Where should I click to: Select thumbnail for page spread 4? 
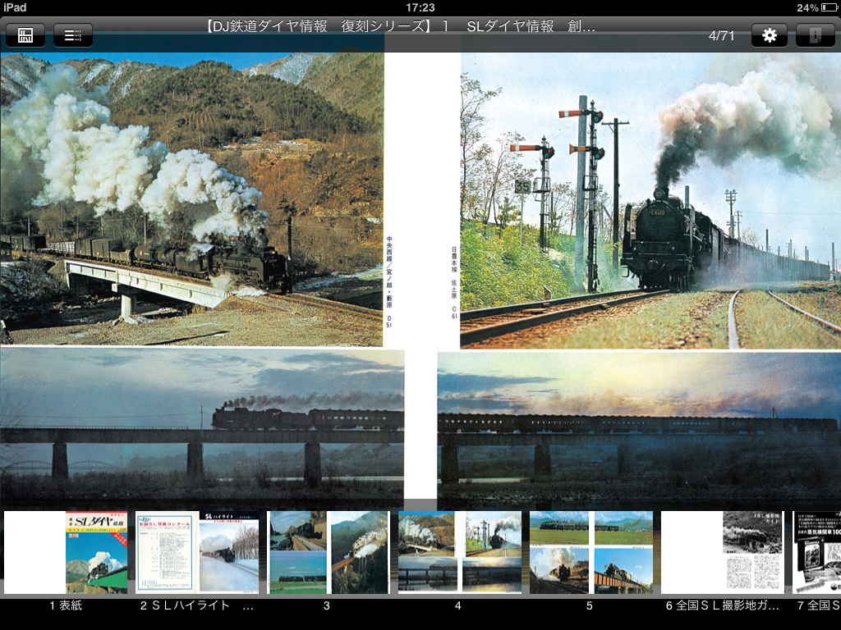click(460, 552)
